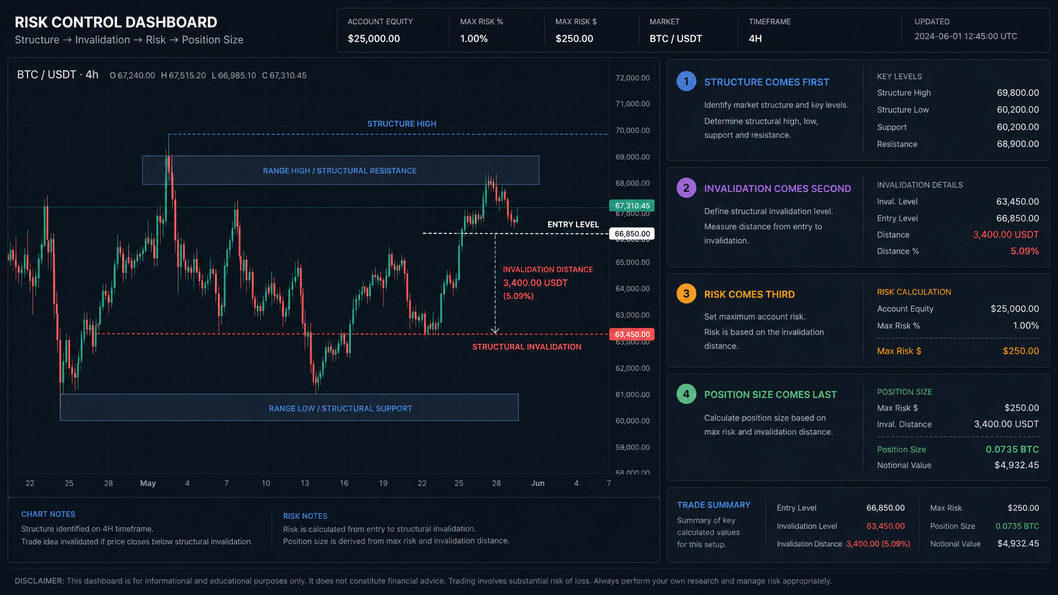The image size is (1058, 595).
Task: Click the Range Low / Structural Support zone
Action: coord(289,408)
